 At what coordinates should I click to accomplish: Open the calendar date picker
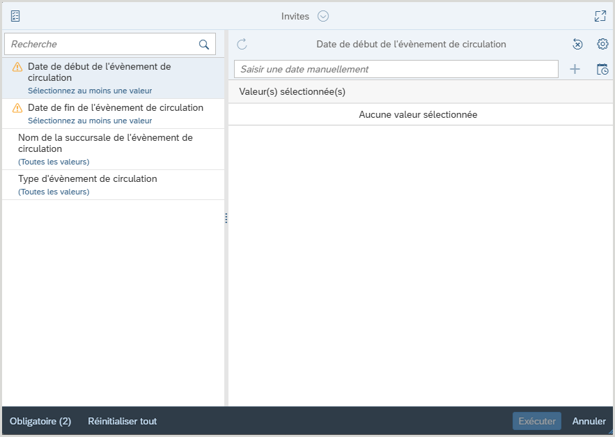(602, 69)
